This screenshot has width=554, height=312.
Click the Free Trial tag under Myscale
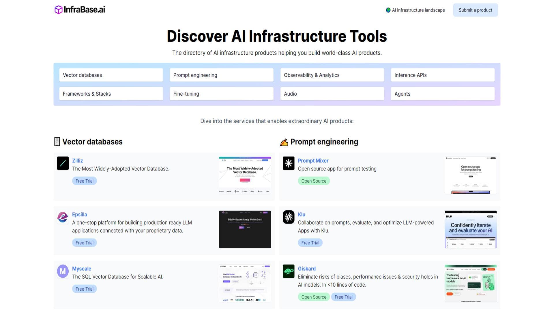(85, 289)
